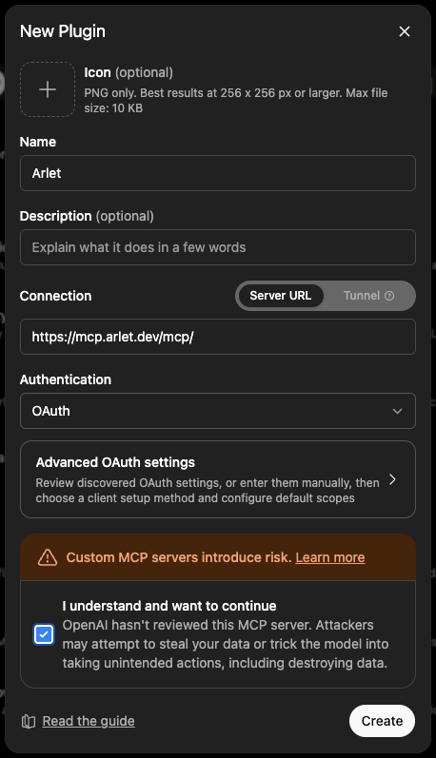Open the Read the guide link

pyautogui.click(x=89, y=721)
